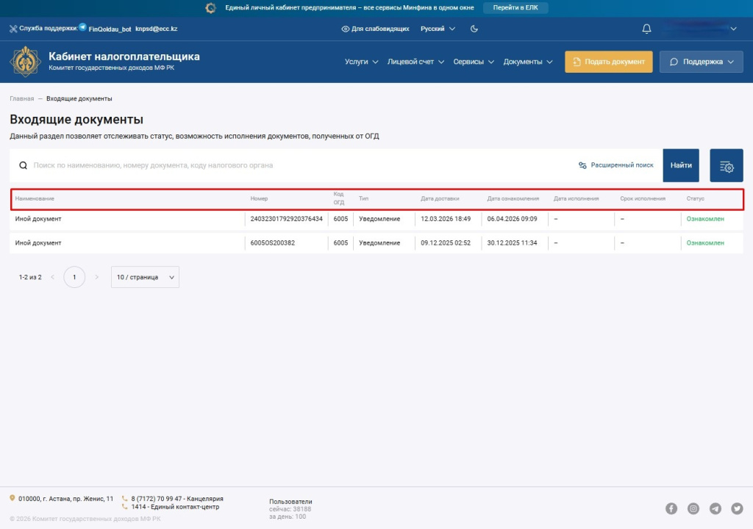Viewport: 753px width, 529px height.
Task: Click the Facebook icon in the footer
Action: point(671,508)
